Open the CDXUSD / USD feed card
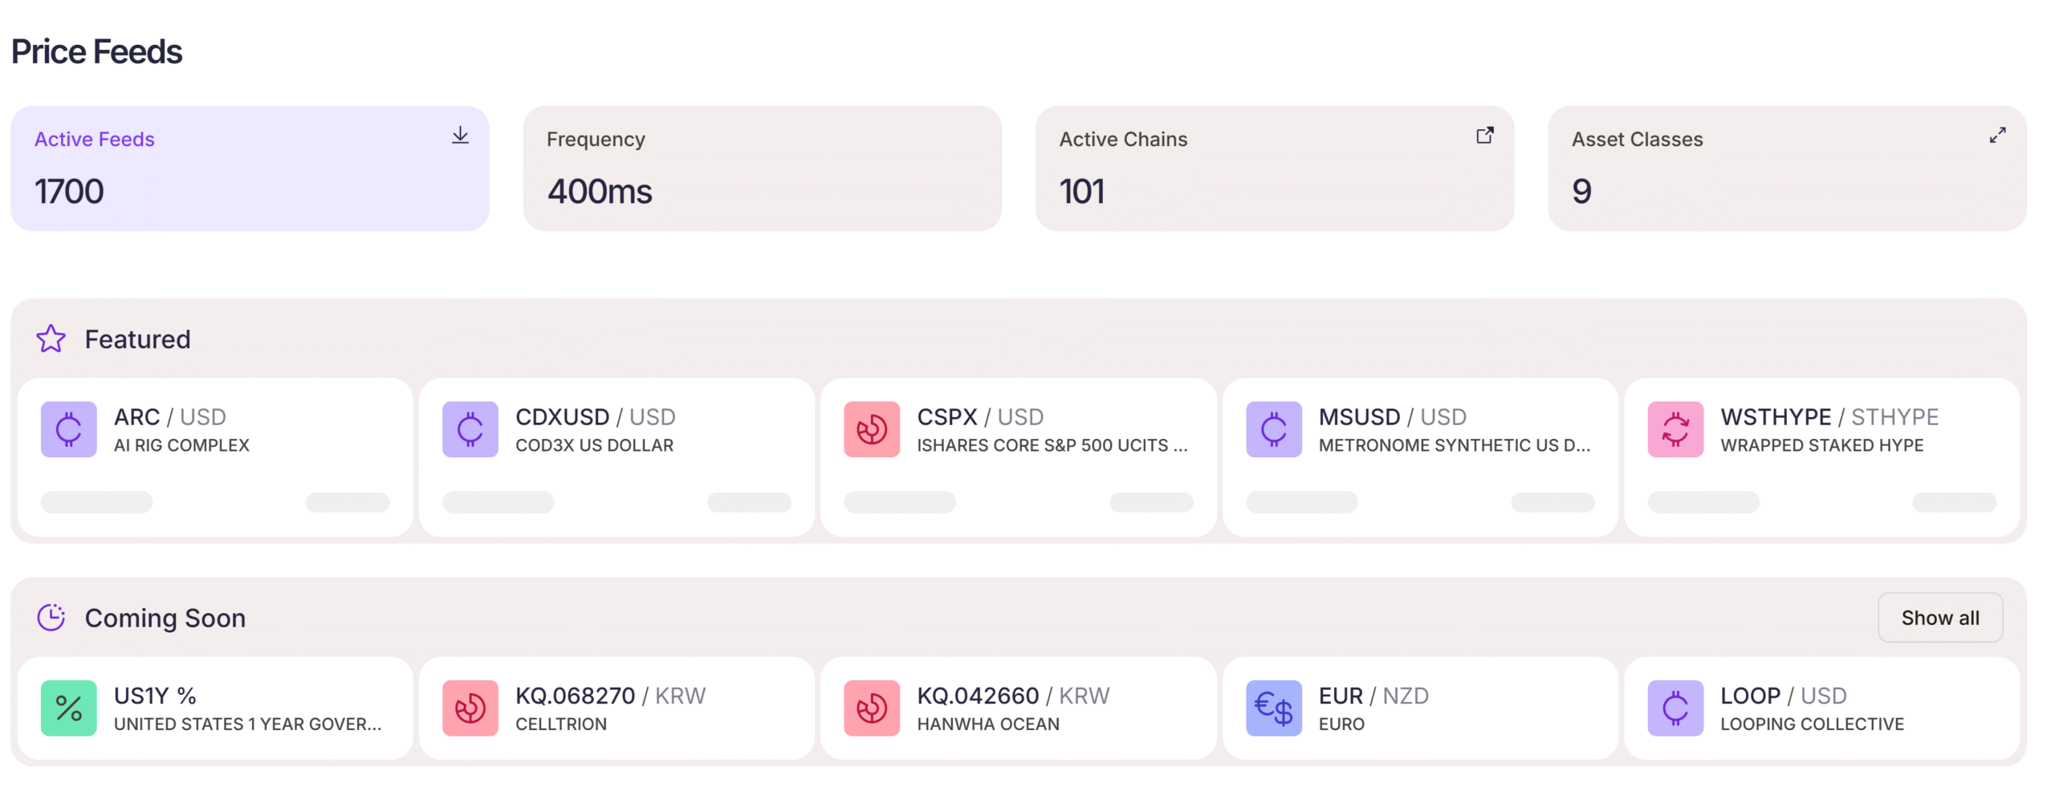Viewport: 2055px width, 795px height. [616, 457]
